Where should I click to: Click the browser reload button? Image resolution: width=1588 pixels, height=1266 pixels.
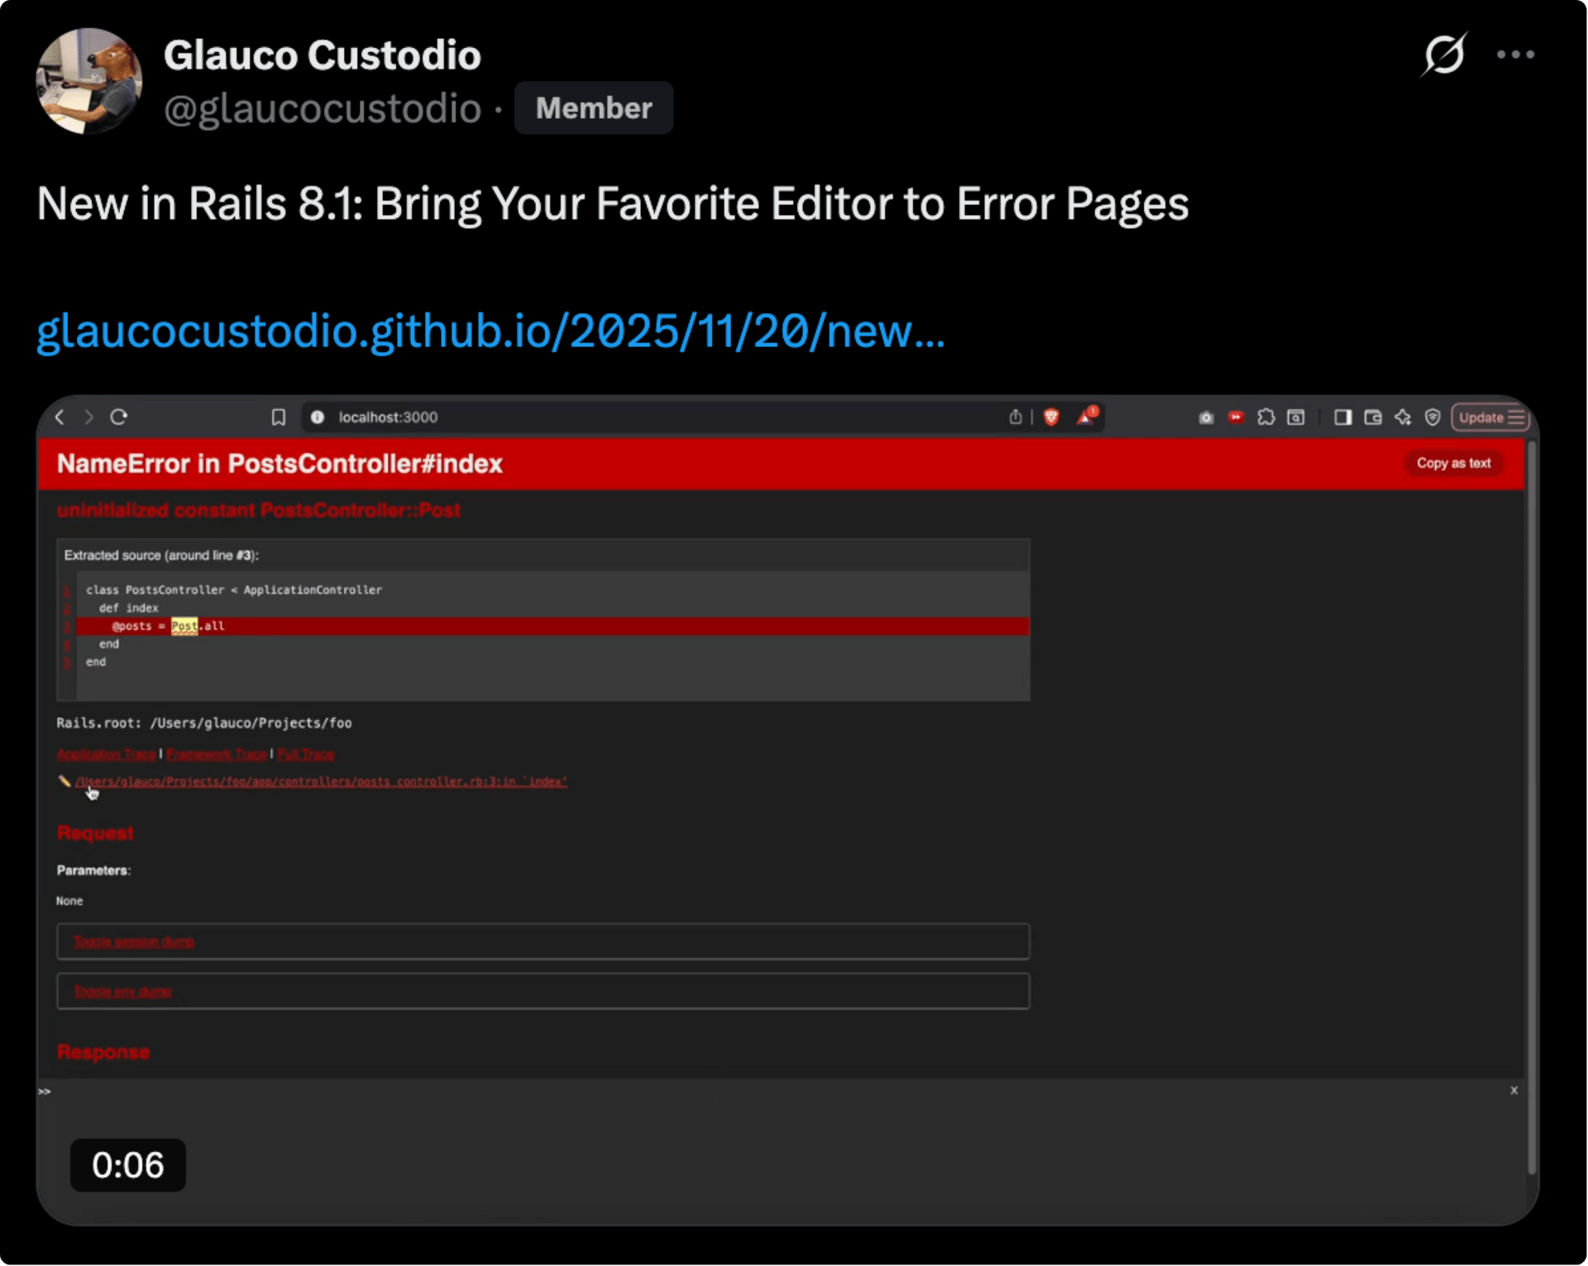point(118,417)
